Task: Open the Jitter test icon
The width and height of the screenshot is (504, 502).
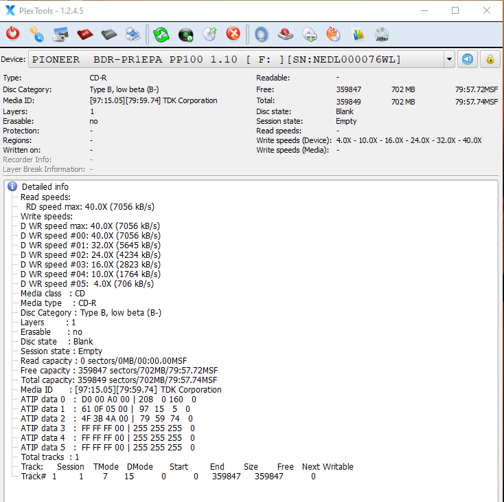Action: [x=382, y=34]
